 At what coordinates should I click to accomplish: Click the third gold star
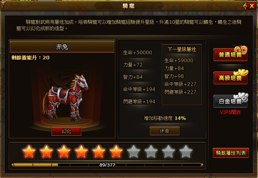coord(64,152)
